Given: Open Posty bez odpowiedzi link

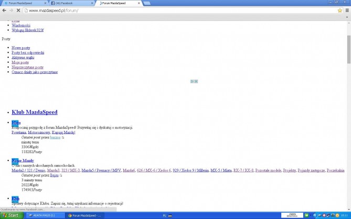Looking at the screenshot, I should 28,52.
